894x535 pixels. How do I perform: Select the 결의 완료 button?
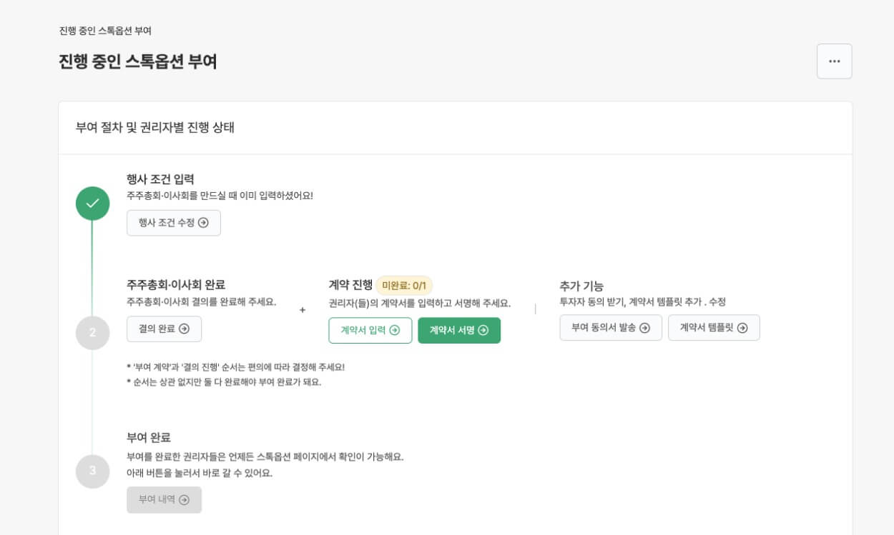click(164, 329)
